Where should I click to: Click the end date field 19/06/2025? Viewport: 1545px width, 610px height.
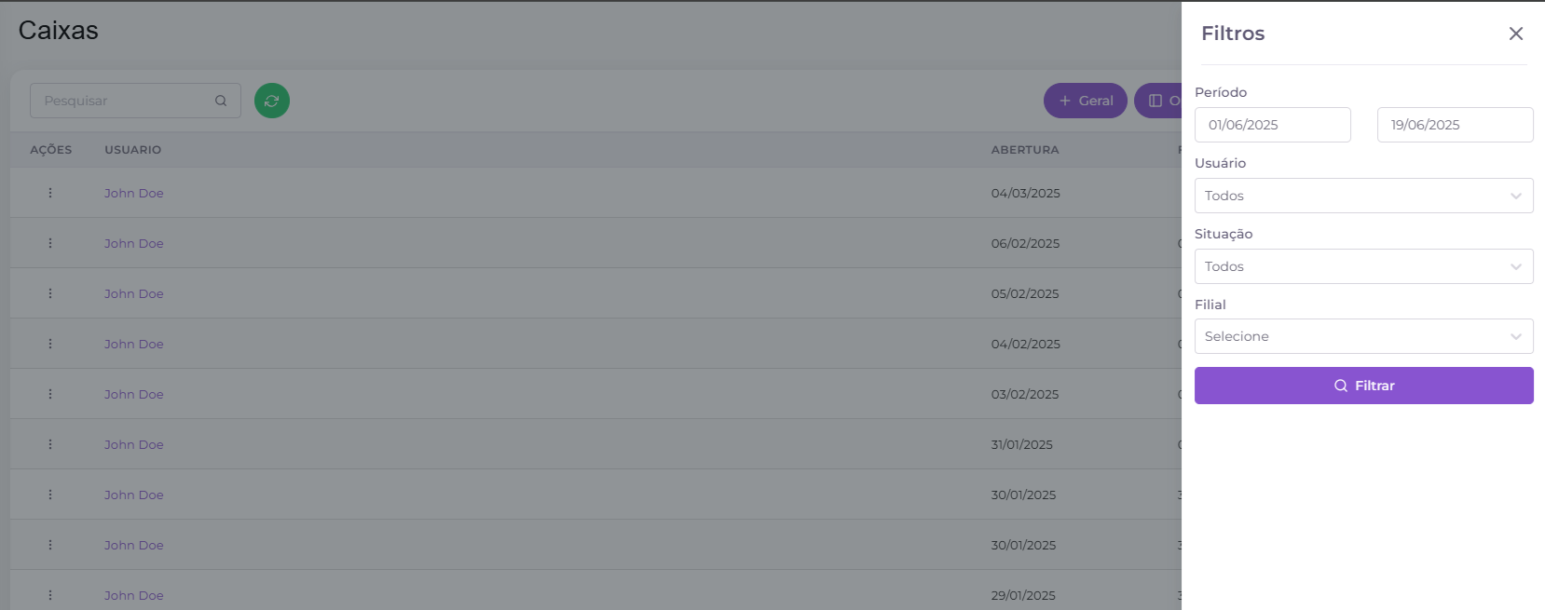(x=1456, y=125)
